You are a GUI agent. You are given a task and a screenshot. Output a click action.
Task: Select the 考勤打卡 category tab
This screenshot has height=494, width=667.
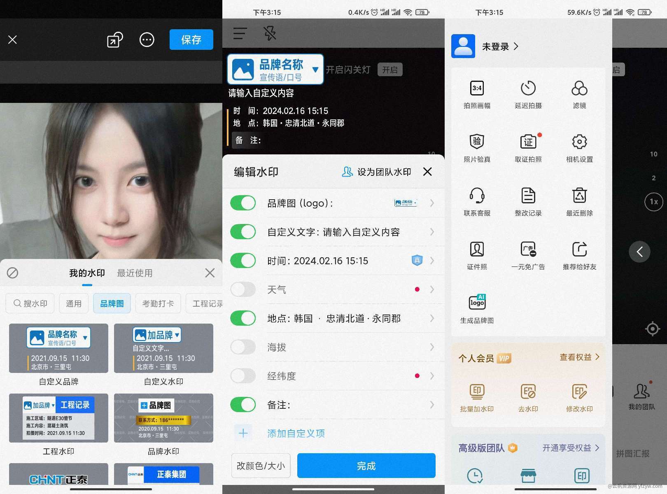click(158, 303)
